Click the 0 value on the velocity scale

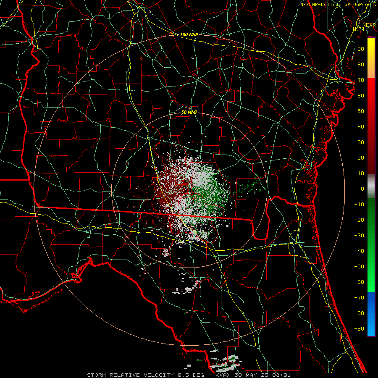click(x=362, y=189)
